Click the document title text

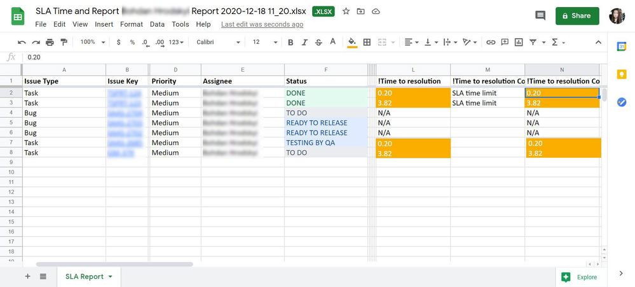coord(170,11)
